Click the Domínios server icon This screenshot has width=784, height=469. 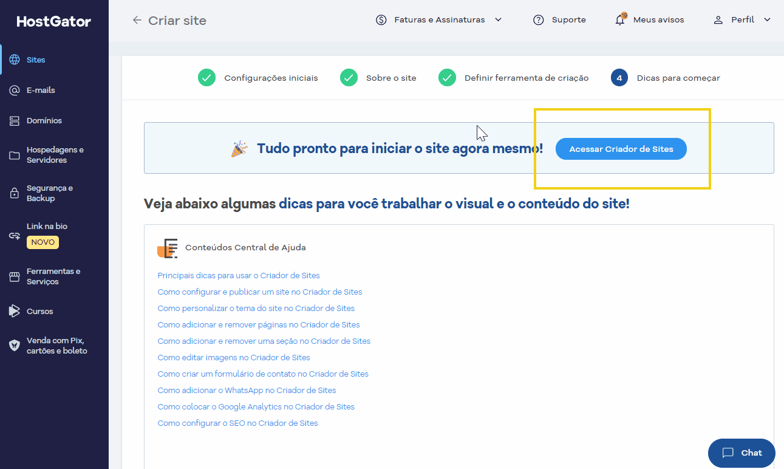point(15,120)
